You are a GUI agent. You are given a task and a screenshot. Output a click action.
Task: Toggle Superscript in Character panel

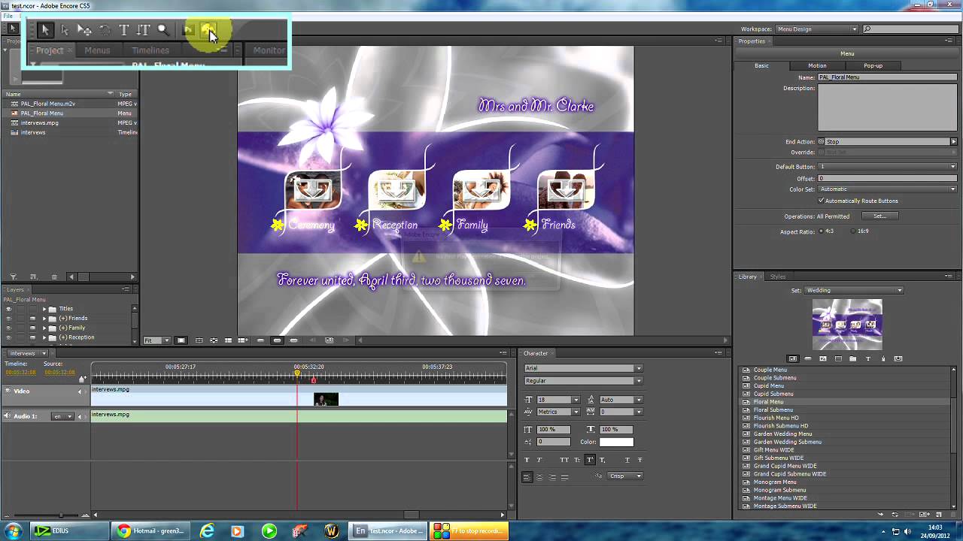[590, 460]
